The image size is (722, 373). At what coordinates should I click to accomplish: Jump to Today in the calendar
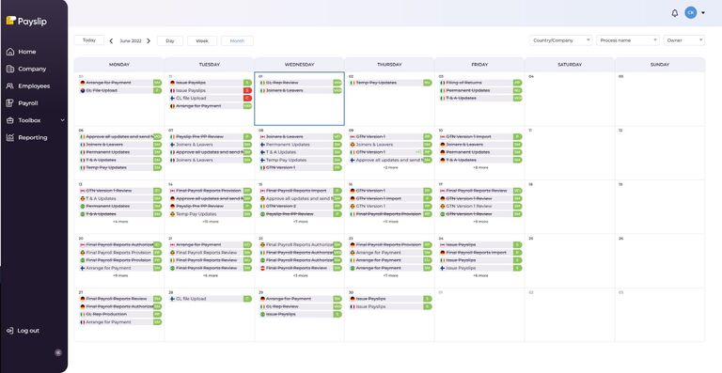click(89, 40)
